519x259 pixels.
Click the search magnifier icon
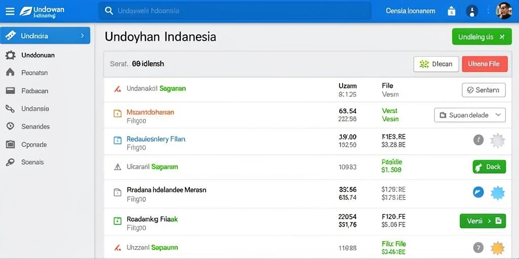coord(108,11)
